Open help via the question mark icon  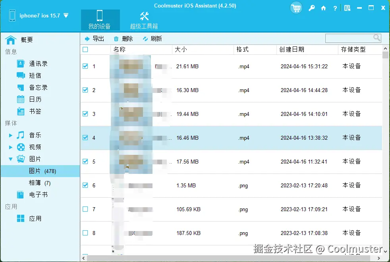pyautogui.click(x=335, y=8)
